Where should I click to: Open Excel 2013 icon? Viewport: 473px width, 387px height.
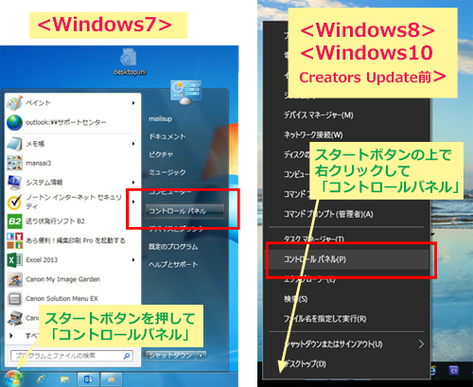coord(14,260)
